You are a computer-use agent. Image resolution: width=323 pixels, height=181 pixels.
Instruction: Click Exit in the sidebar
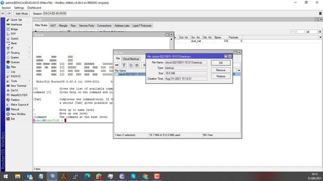13,119
